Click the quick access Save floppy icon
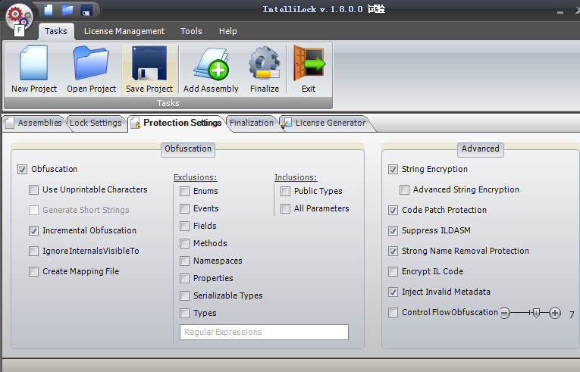 click(86, 10)
